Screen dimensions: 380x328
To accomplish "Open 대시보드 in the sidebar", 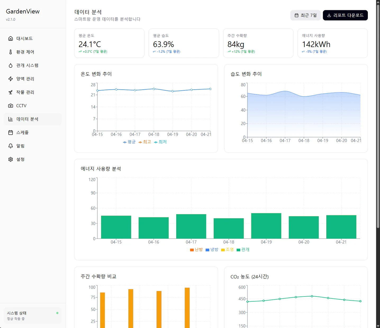I will [33, 39].
